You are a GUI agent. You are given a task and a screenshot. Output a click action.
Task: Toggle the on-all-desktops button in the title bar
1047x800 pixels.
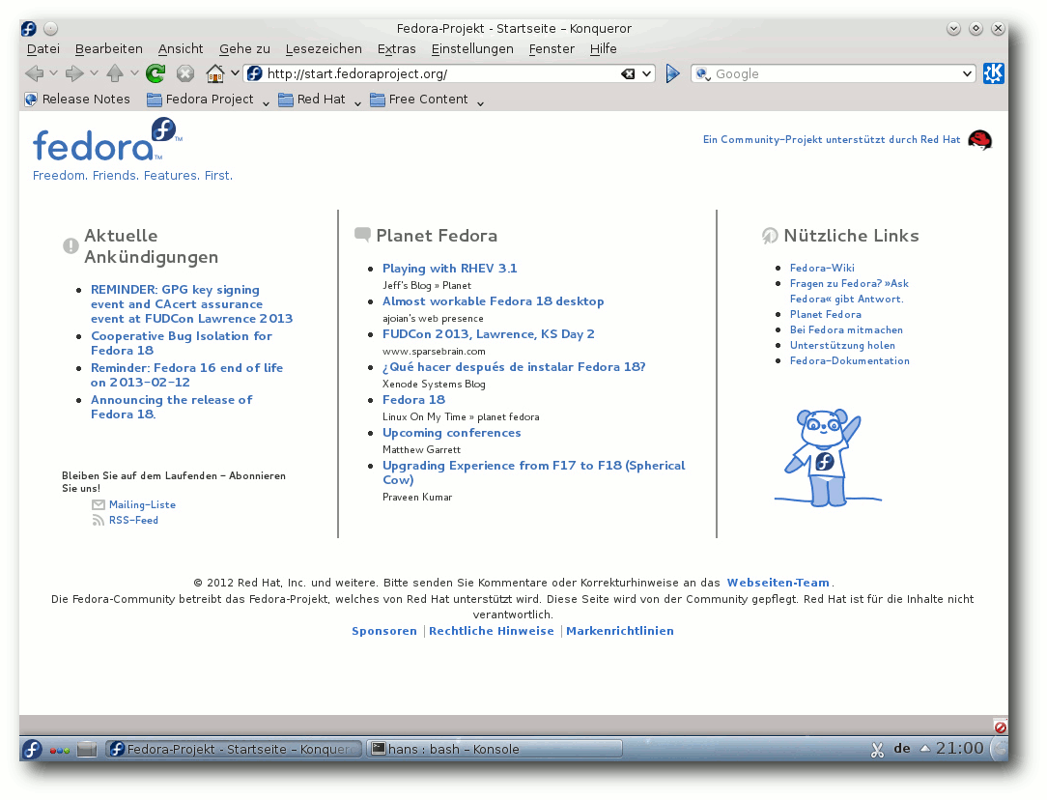51,29
